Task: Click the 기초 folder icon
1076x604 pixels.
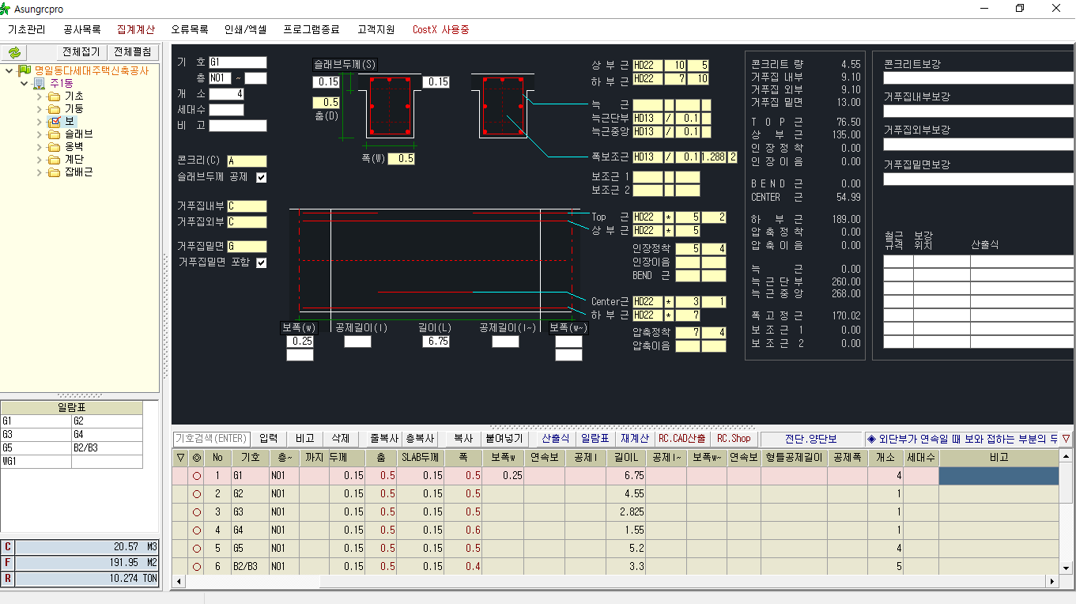Action: coord(54,96)
